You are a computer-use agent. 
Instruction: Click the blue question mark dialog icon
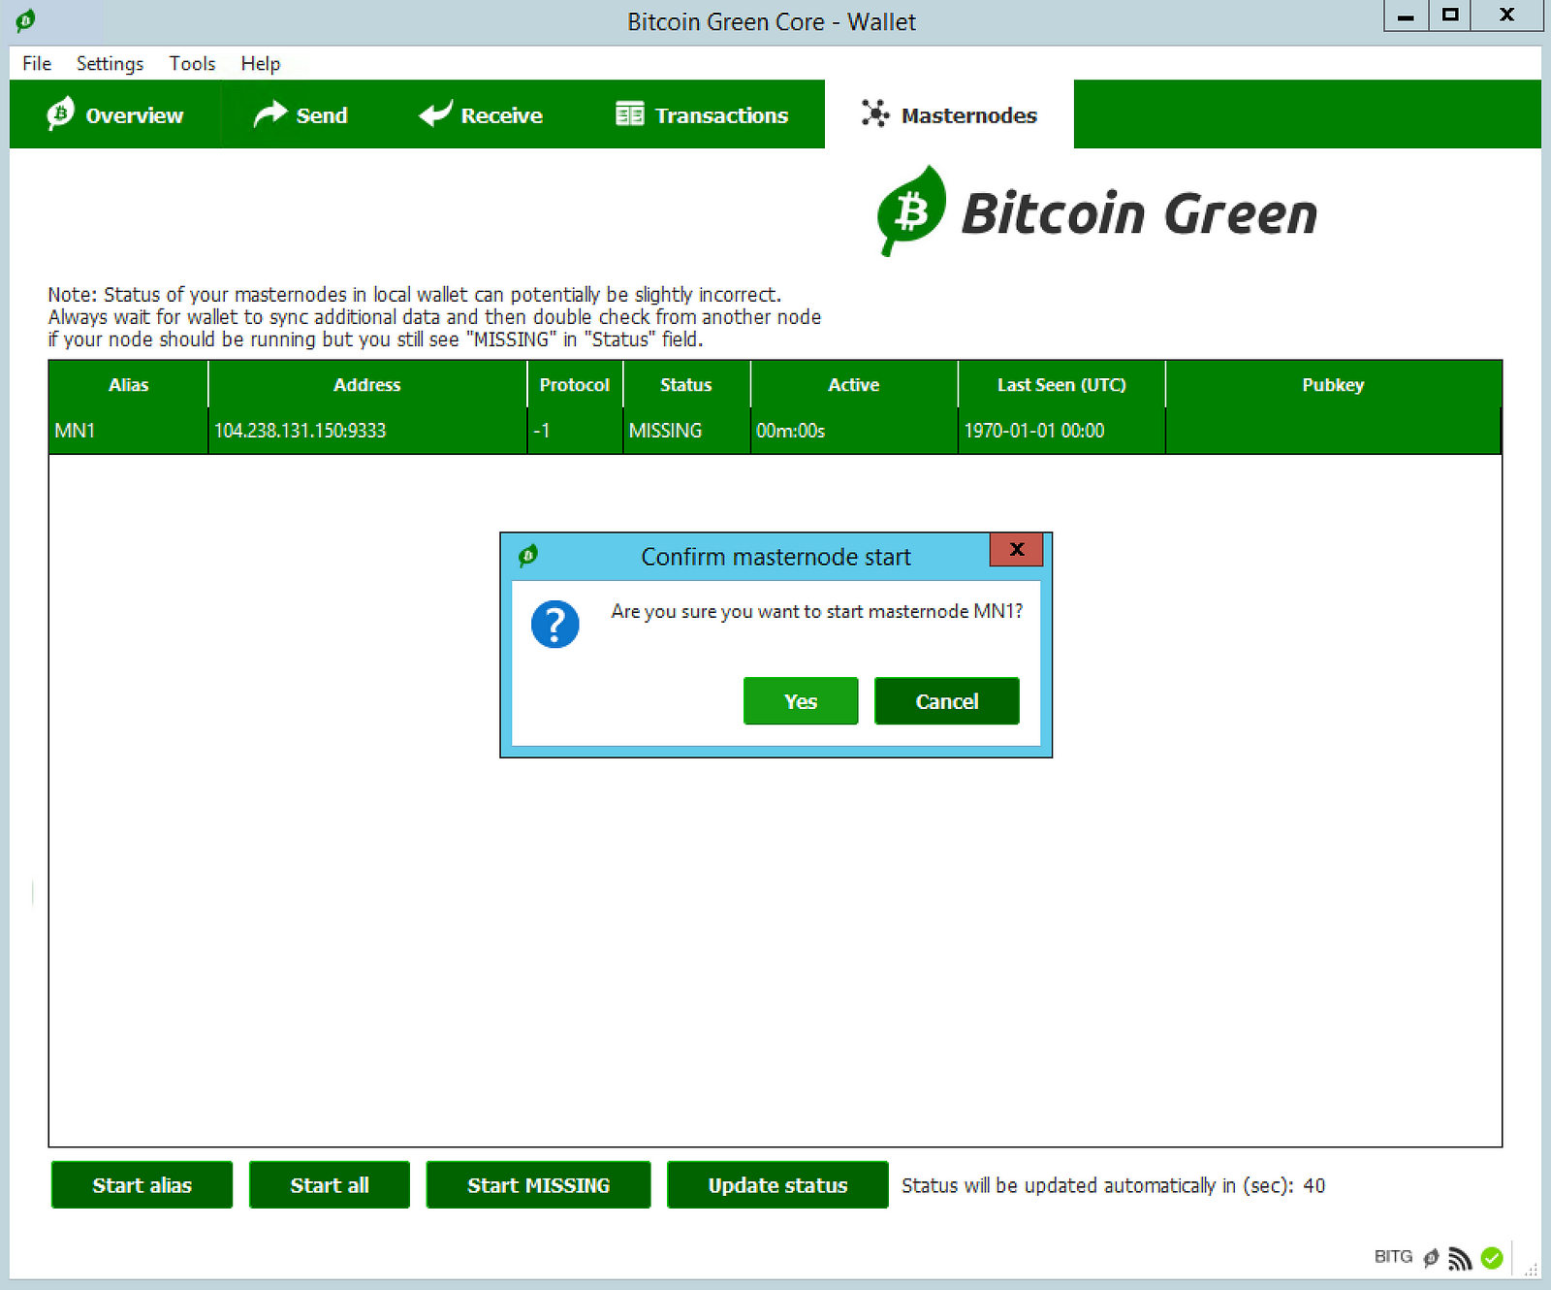555,624
